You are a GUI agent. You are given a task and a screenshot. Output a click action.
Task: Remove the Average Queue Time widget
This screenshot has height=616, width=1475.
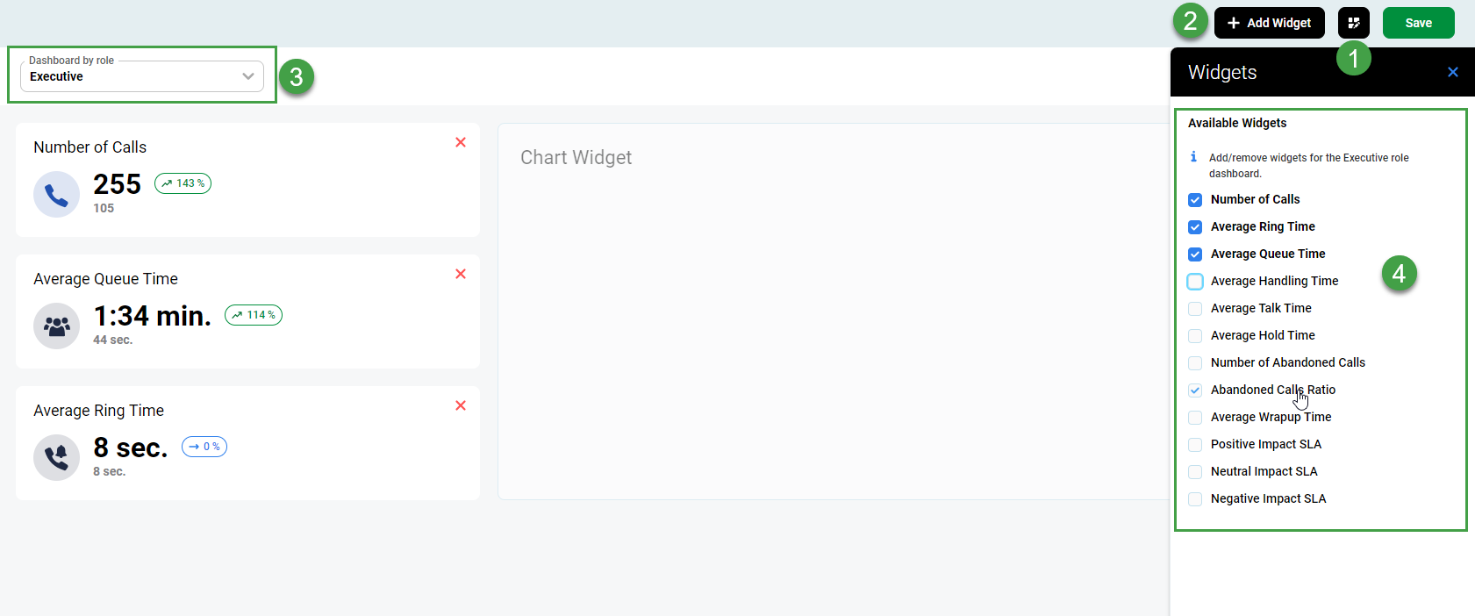[x=460, y=274]
